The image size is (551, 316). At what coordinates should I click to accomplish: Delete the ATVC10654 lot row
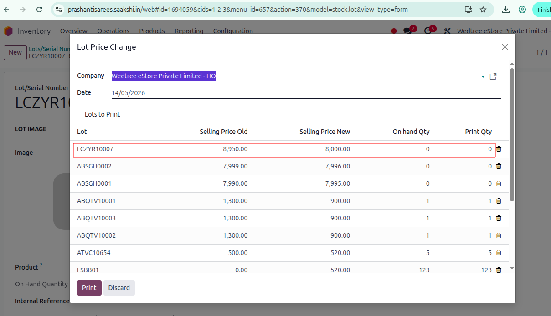(x=499, y=253)
